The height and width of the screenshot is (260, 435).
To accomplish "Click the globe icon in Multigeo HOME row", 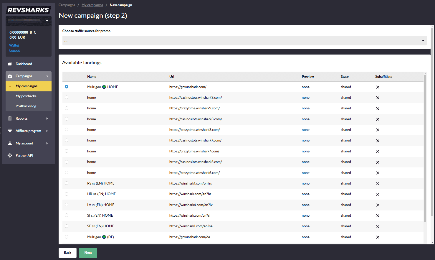I will [x=104, y=87].
